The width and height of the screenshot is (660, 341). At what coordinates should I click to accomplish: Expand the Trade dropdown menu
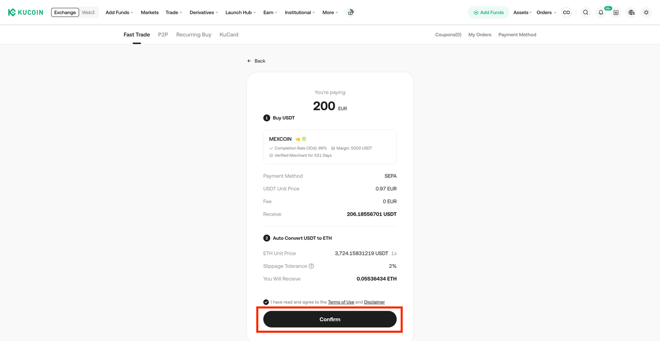pos(174,12)
